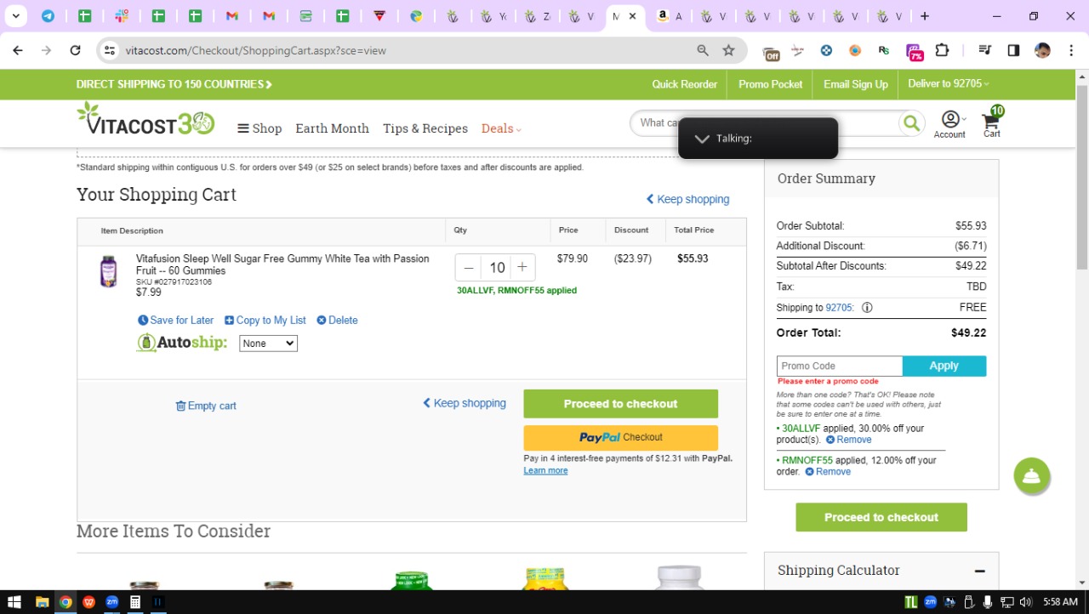Open Tips & Recipes
The image size is (1089, 614).
pyautogui.click(x=425, y=128)
